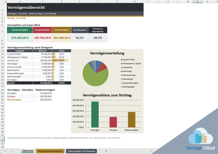Screen dimensions: 218x154
Task: Select row 14 header
Action: [2, 60]
